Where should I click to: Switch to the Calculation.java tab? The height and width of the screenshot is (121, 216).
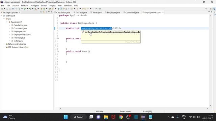point(62,12)
